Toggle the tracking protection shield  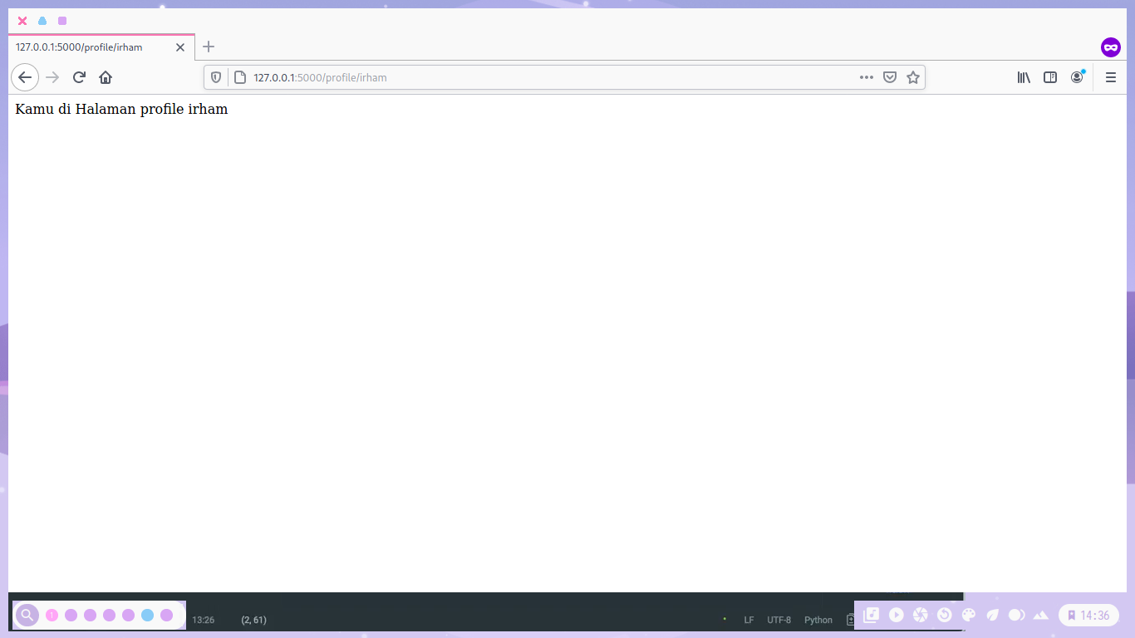click(x=216, y=77)
